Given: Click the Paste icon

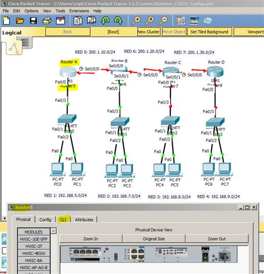Looking at the screenshot, I should coord(91,21).
